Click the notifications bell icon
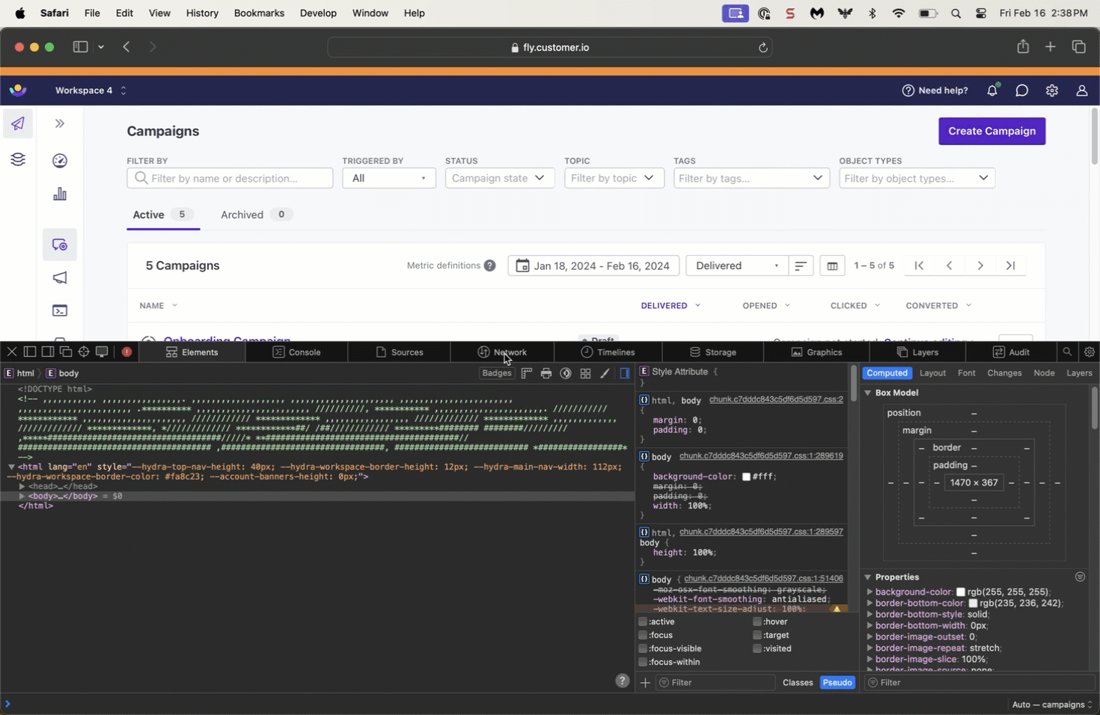The image size is (1100, 715). [992, 90]
